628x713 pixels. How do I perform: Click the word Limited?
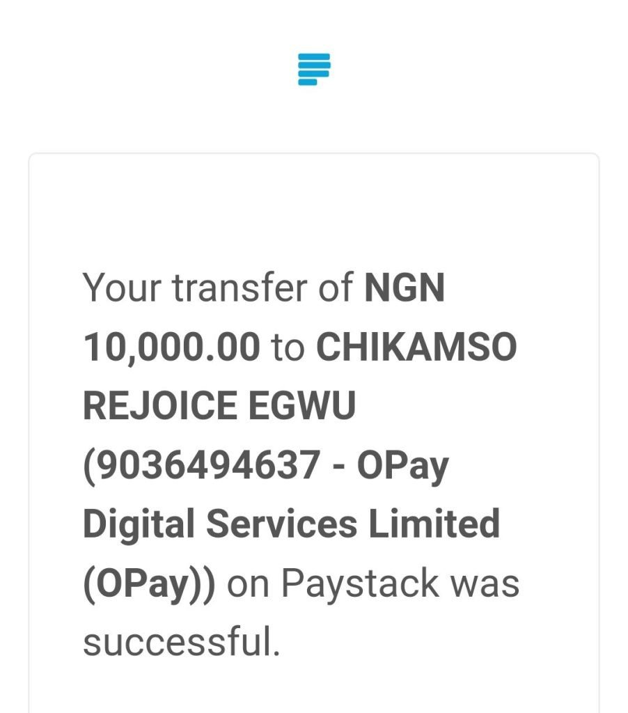click(x=434, y=524)
